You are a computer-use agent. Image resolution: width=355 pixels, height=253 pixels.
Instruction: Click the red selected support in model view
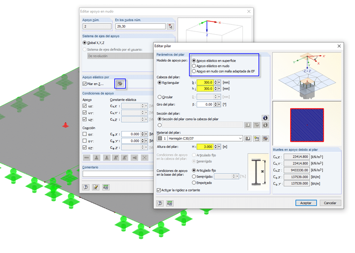click(65, 125)
